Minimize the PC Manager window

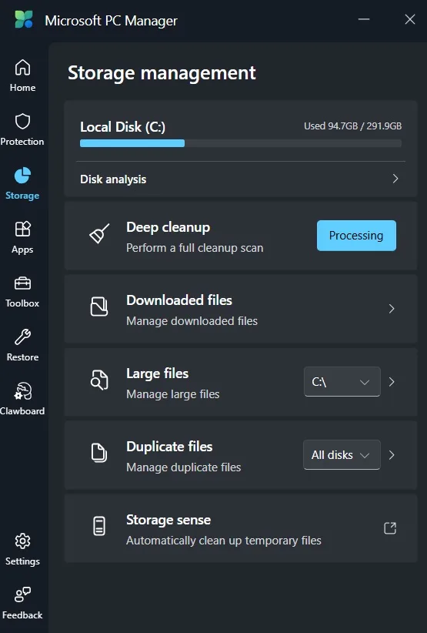(x=364, y=19)
